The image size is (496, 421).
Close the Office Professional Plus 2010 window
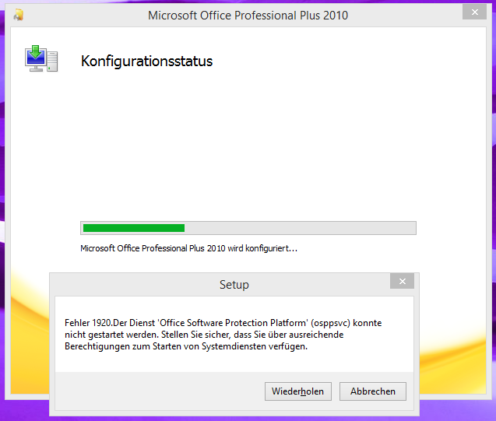[474, 12]
